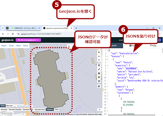The width and height of the screenshot is (163, 116).
Task: Close the GSI Maps tab
Action: (x=39, y=28)
